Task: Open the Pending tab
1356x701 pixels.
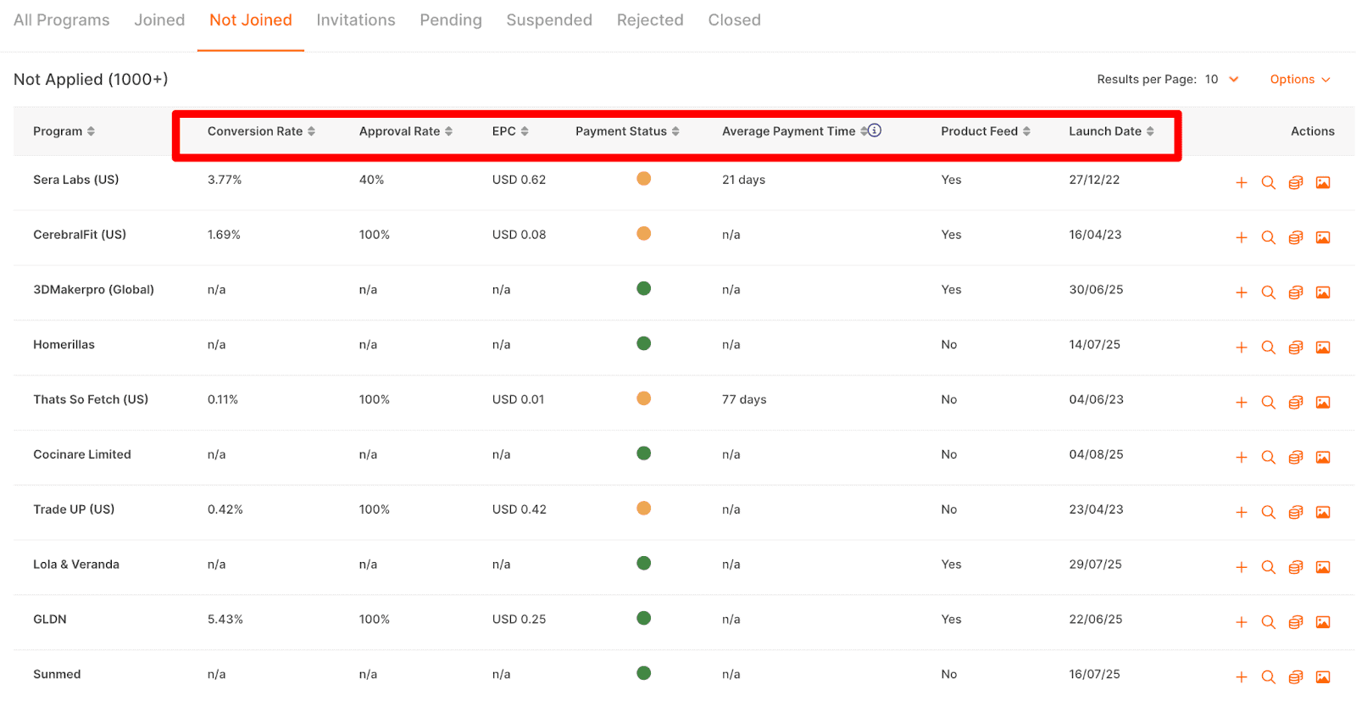Action: pyautogui.click(x=451, y=19)
